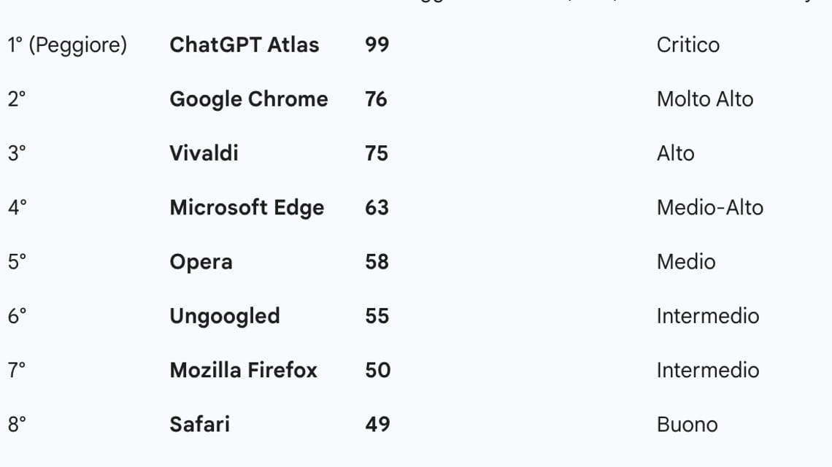Click the score 76 cell
Screen dimensions: 832x467
point(376,99)
